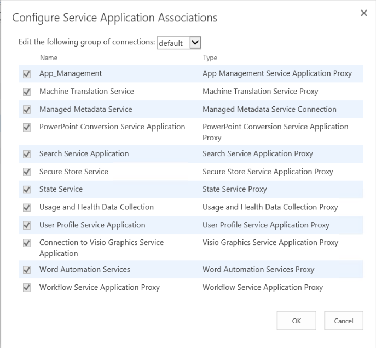This screenshot has width=376, height=348.
Task: Click OK to save associations
Action: [x=297, y=321]
